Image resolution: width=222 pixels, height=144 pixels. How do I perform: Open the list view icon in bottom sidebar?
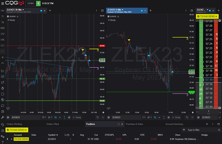(3, 130)
